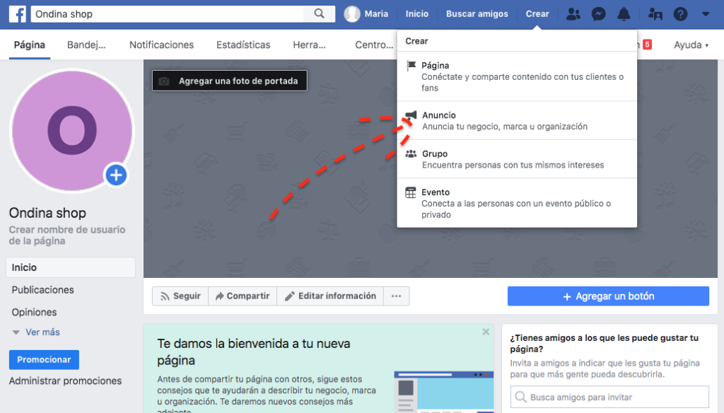Select Página in Crear menu
This screenshot has height=413, width=724.
[x=517, y=76]
